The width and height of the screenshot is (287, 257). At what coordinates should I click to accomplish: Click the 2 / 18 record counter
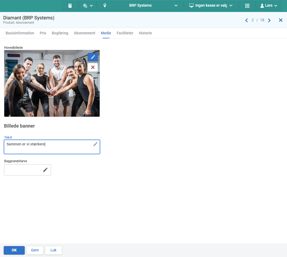[x=258, y=20]
